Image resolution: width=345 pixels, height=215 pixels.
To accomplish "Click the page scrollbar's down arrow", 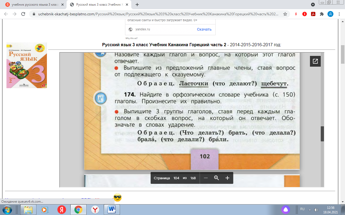I will click(343, 202).
